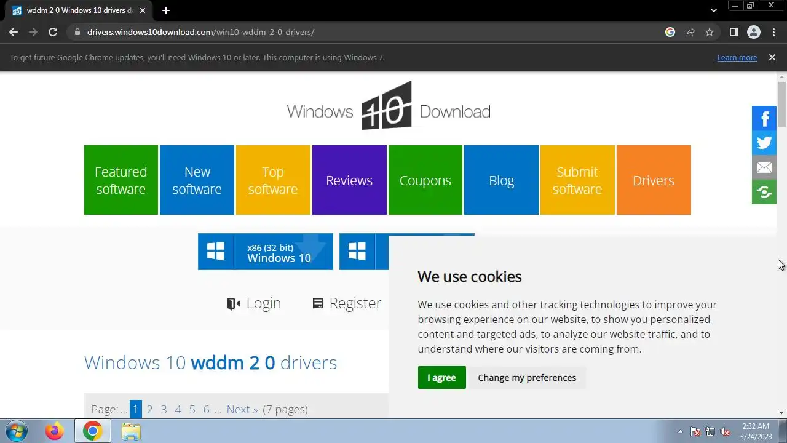Click the Google icon in address bar
Image resolution: width=787 pixels, height=443 pixels.
(x=670, y=32)
